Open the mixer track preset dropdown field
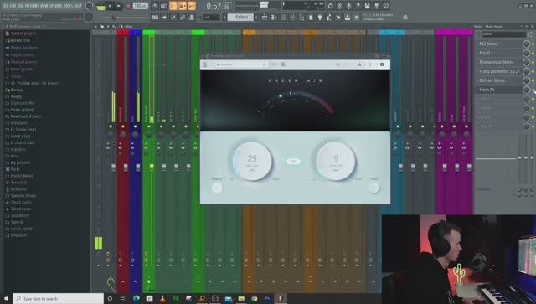This screenshot has height=304, width=536. point(503,34)
